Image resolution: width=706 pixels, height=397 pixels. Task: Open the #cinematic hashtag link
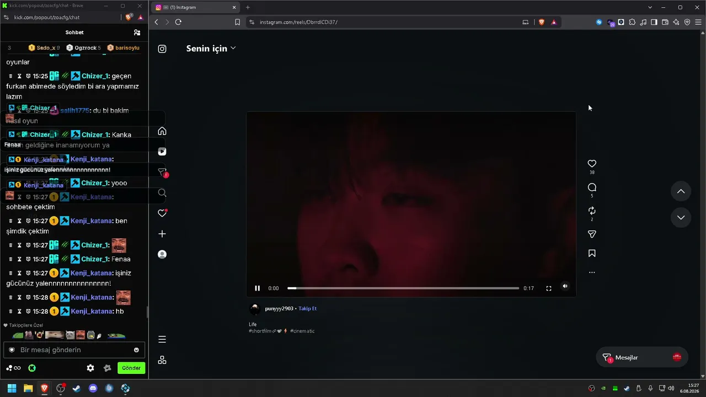[x=302, y=331]
